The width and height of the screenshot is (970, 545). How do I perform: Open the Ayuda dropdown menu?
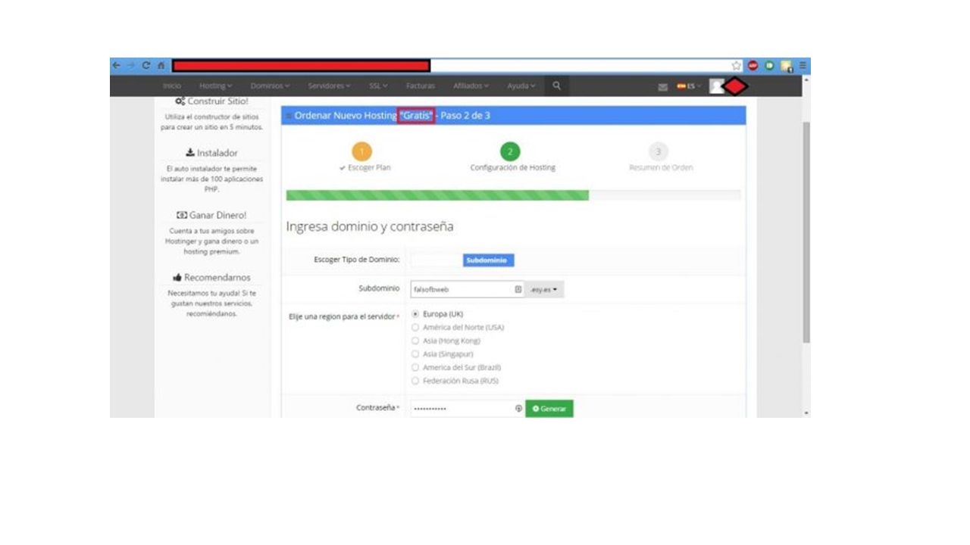coord(521,86)
